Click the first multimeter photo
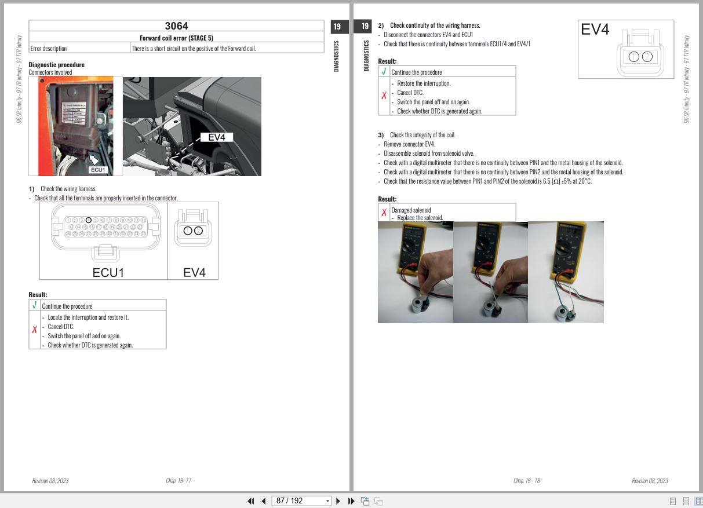This screenshot has height=508, width=703. pos(416,272)
